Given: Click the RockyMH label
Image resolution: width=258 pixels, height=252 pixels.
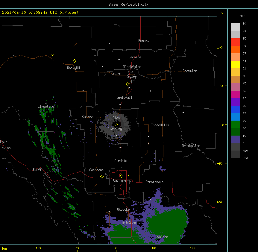Looking at the screenshot, I should click(x=73, y=68).
